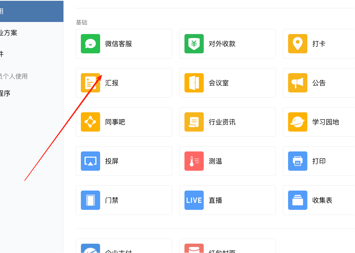The width and height of the screenshot is (355, 253).
Task: Click the 公告 megaphone icon
Action: tap(298, 83)
